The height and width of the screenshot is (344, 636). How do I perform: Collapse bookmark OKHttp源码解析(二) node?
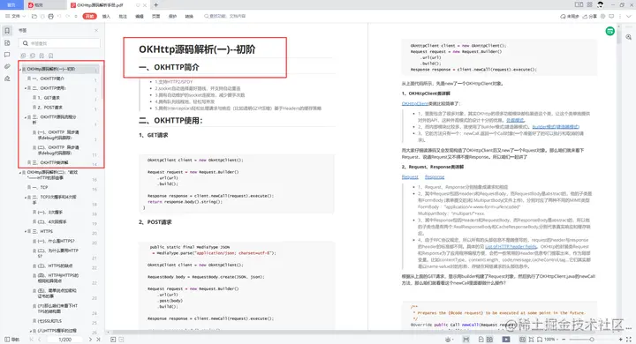20,173
